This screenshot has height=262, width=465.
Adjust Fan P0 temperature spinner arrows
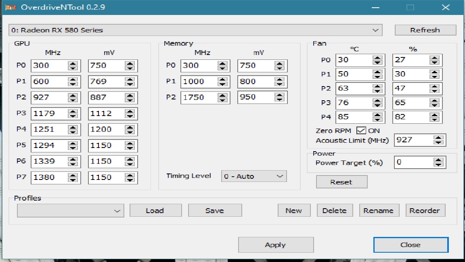point(377,60)
